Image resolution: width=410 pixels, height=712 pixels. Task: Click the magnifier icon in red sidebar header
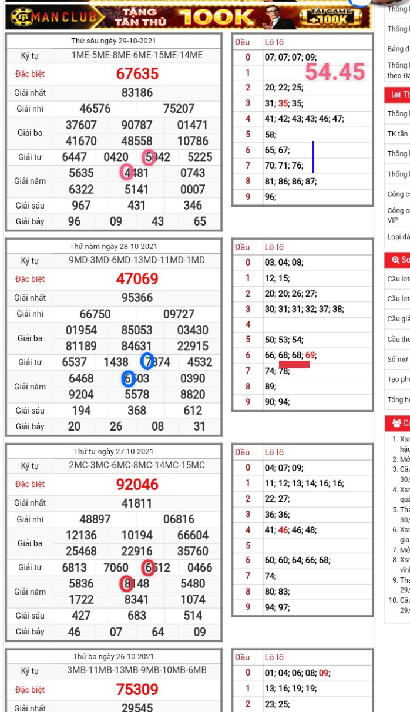pyautogui.click(x=395, y=260)
